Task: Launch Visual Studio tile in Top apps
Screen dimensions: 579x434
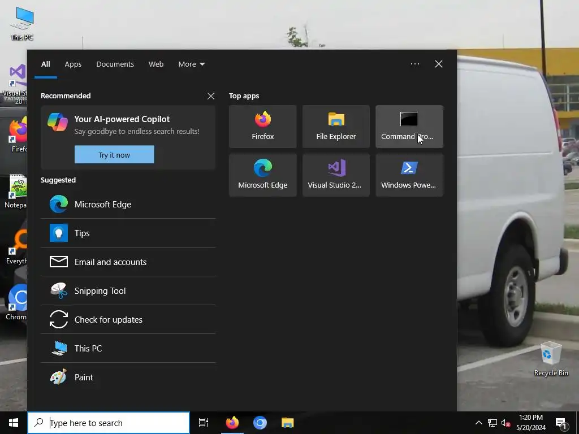Action: pos(336,175)
